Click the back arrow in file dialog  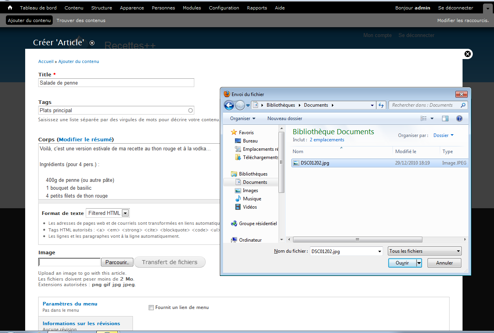tap(229, 105)
